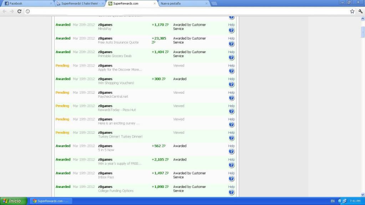The height and width of the screenshot is (205, 365).
Task: Click question mark icon for RewardsToday - Pizza Hut
Action: point(231,111)
